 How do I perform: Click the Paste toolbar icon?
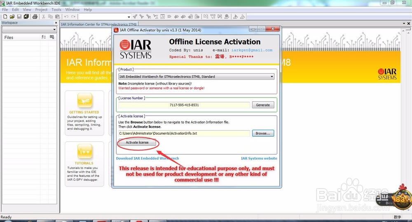click(x=58, y=16)
